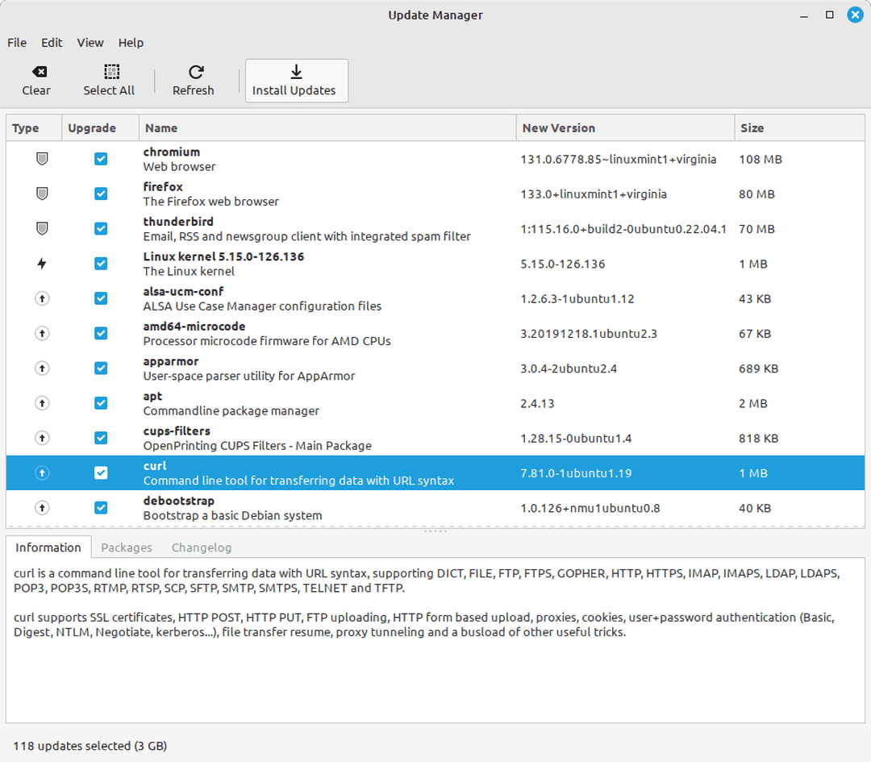The image size is (871, 762).
Task: Refresh the update list
Action: [194, 81]
